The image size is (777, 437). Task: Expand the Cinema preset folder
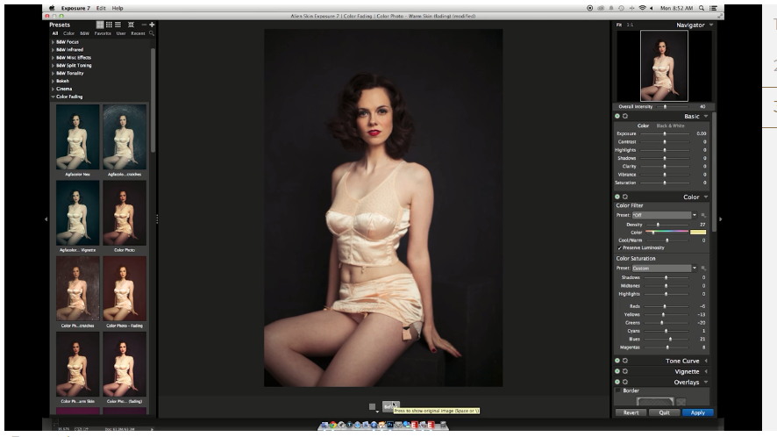(x=53, y=89)
